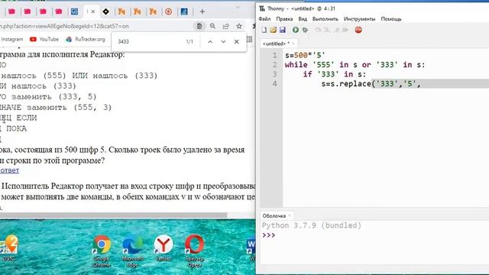Go to previous find result in browser

coord(210,41)
